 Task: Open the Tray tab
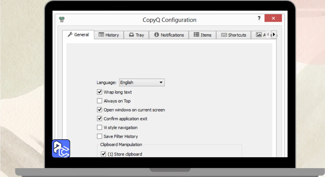tap(136, 35)
